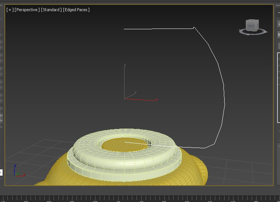The image size is (280, 202).
Task: Click the Y axis of the pivot gizmo
Action: click(x=131, y=95)
